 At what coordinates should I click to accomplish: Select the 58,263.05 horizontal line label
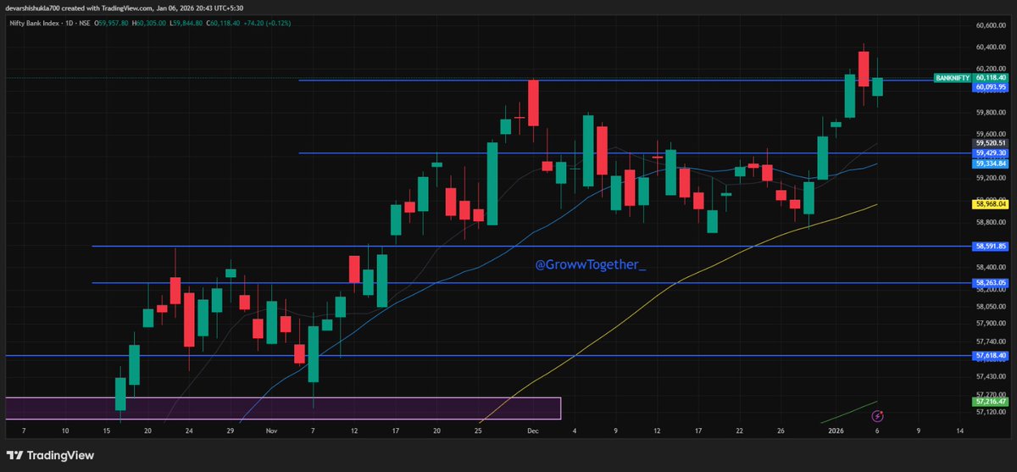click(x=991, y=283)
